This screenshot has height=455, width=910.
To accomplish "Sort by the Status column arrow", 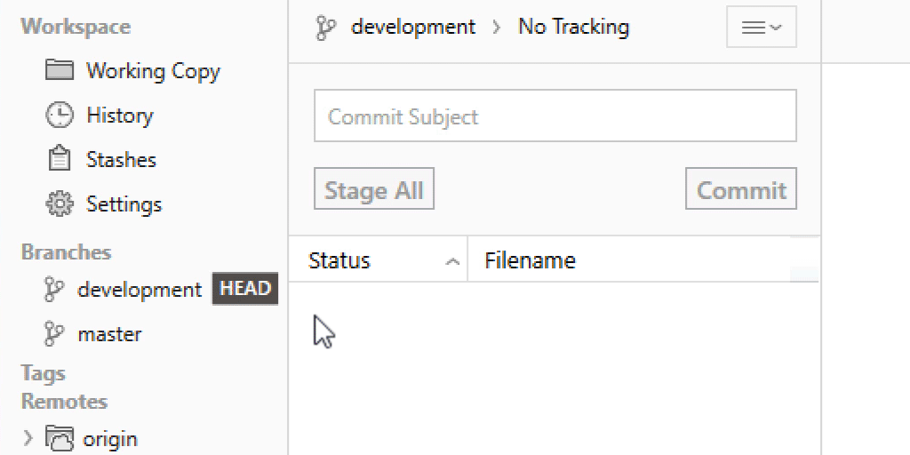I will pos(452,261).
